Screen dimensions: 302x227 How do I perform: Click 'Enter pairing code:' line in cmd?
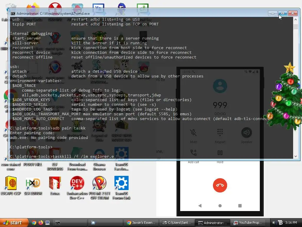pos(32,133)
